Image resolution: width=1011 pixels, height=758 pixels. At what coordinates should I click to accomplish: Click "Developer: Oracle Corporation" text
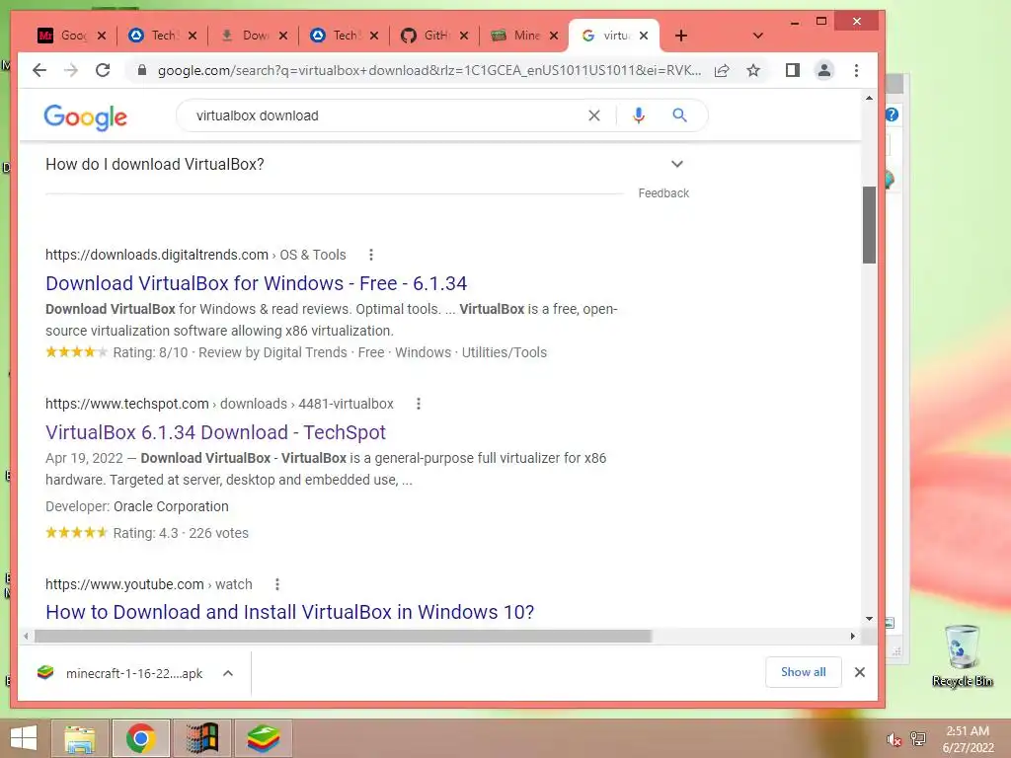[x=136, y=506]
